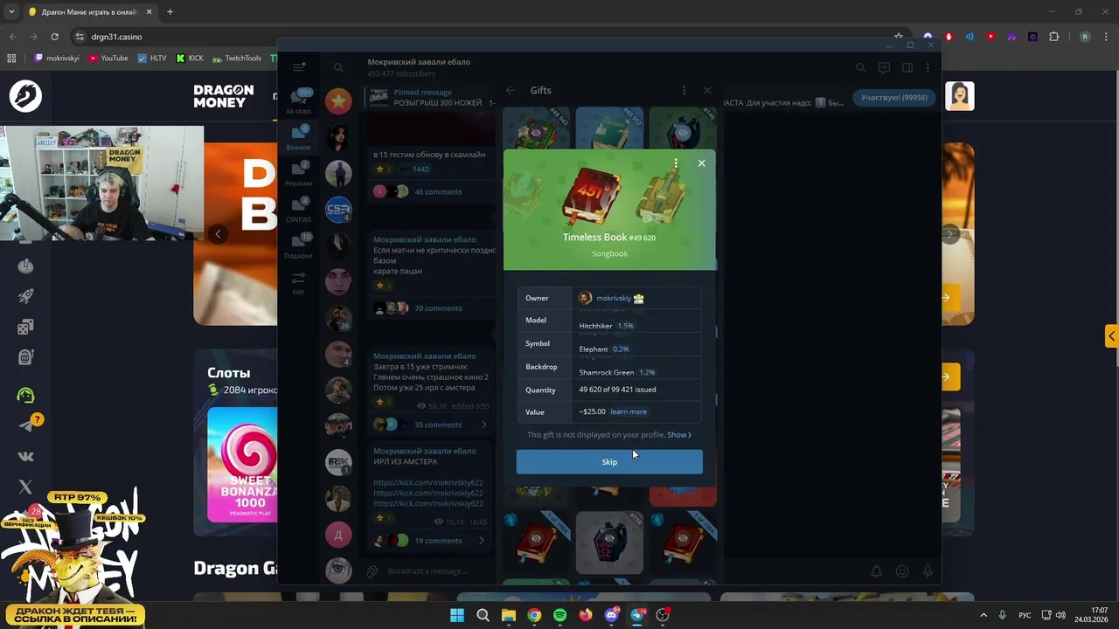Open emoji picker in message bar

902,571
